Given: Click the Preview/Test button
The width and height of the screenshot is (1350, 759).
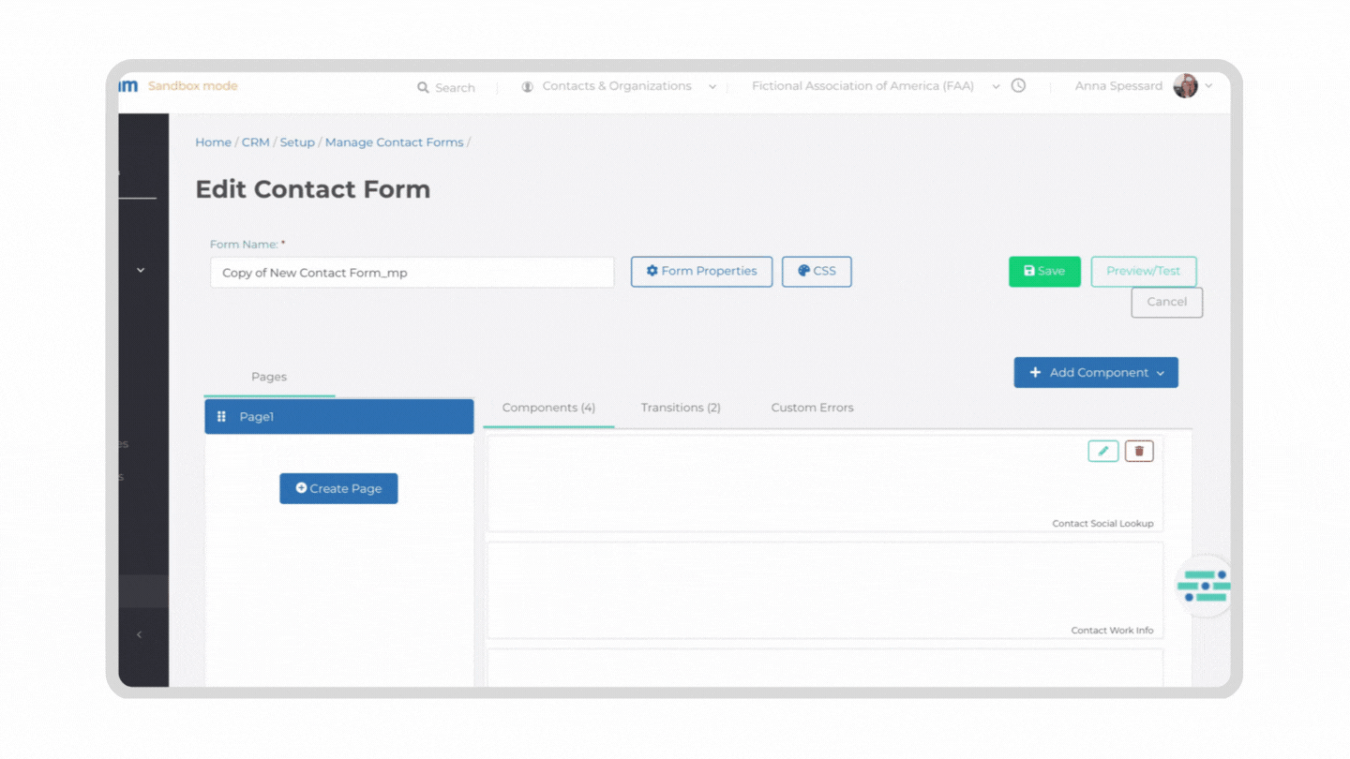Looking at the screenshot, I should [x=1144, y=271].
